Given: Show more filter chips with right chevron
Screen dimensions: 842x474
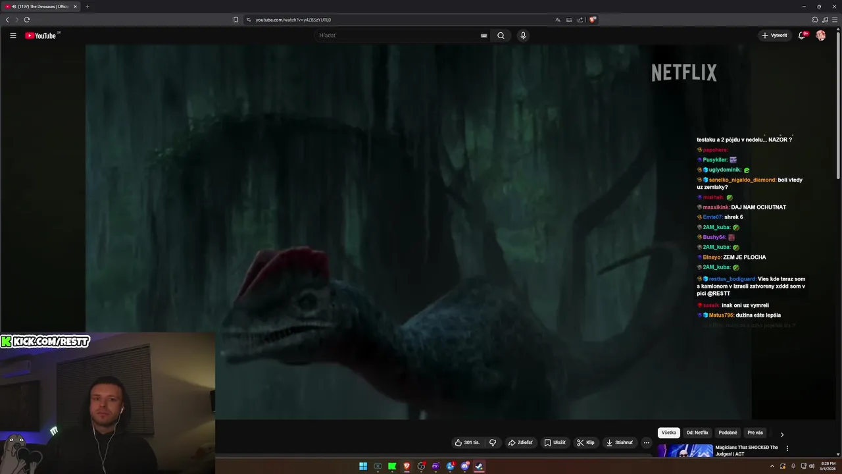Looking at the screenshot, I should pyautogui.click(x=781, y=434).
